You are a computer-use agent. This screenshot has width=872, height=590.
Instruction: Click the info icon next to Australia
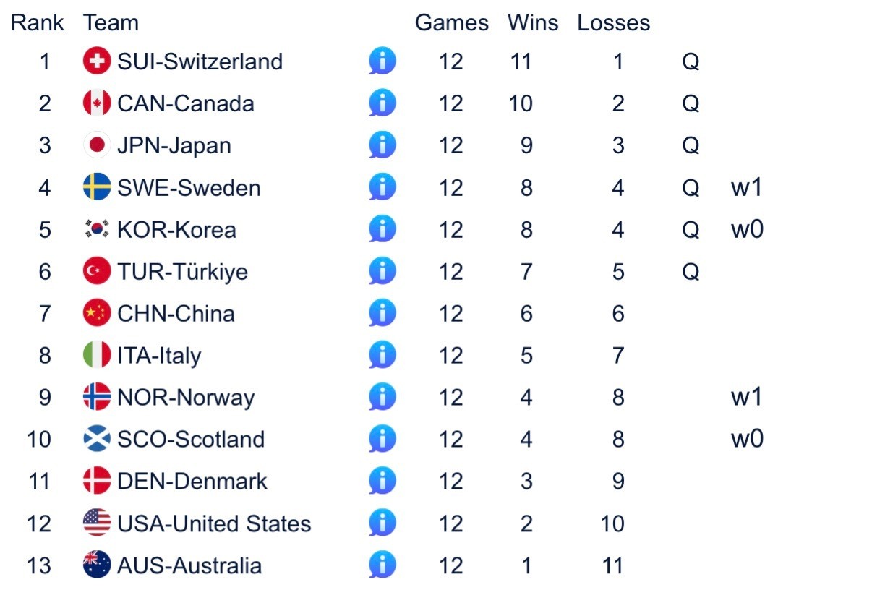point(382,565)
